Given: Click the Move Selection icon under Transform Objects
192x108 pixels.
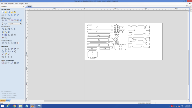Looking at the screenshot, I should pyautogui.click(x=3, y=43).
